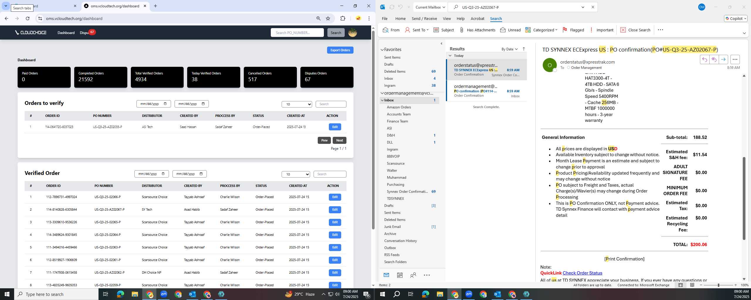
Task: Close the oms.vcloudtech.org dashboard tab
Action: [145, 6]
